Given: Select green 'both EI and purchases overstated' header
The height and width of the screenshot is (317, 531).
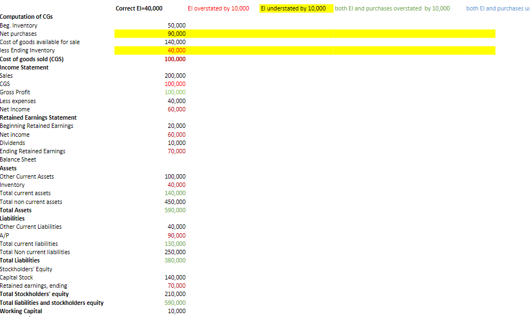Looking at the screenshot, I should coord(393,8).
